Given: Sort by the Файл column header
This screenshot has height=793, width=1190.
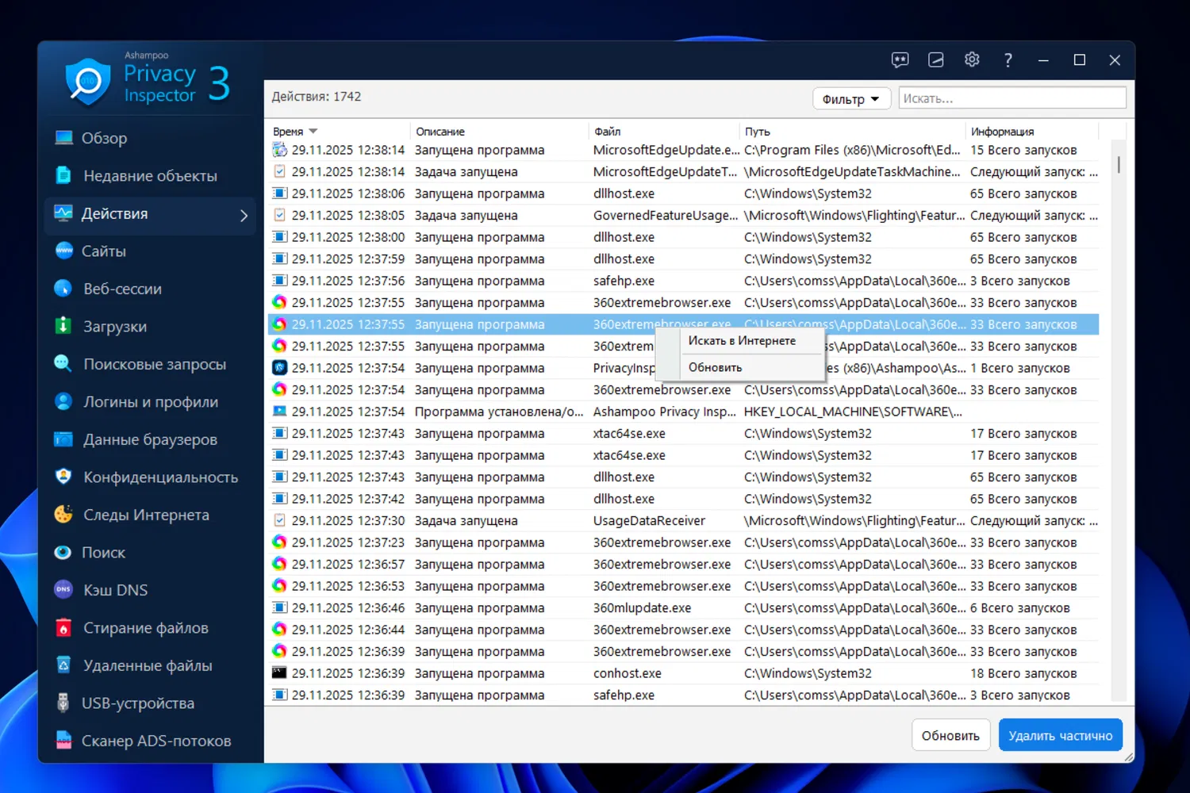Looking at the screenshot, I should tap(608, 132).
